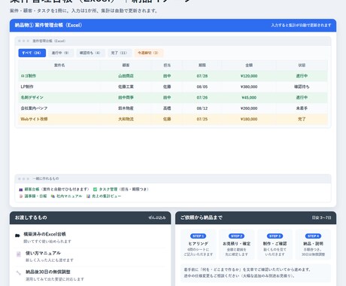Click the 完了 status in the Webサイト改修 row
This screenshot has height=286, width=346.
302,119
